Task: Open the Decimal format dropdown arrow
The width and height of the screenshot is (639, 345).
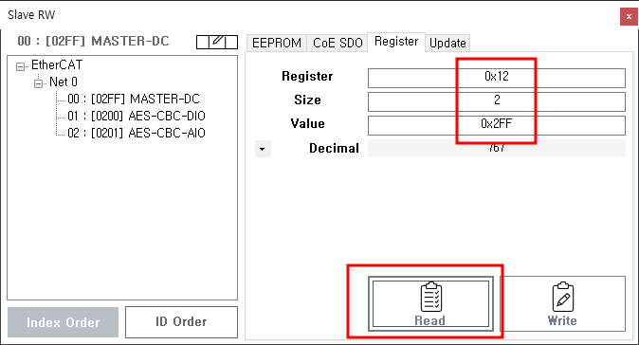Action: tap(263, 149)
